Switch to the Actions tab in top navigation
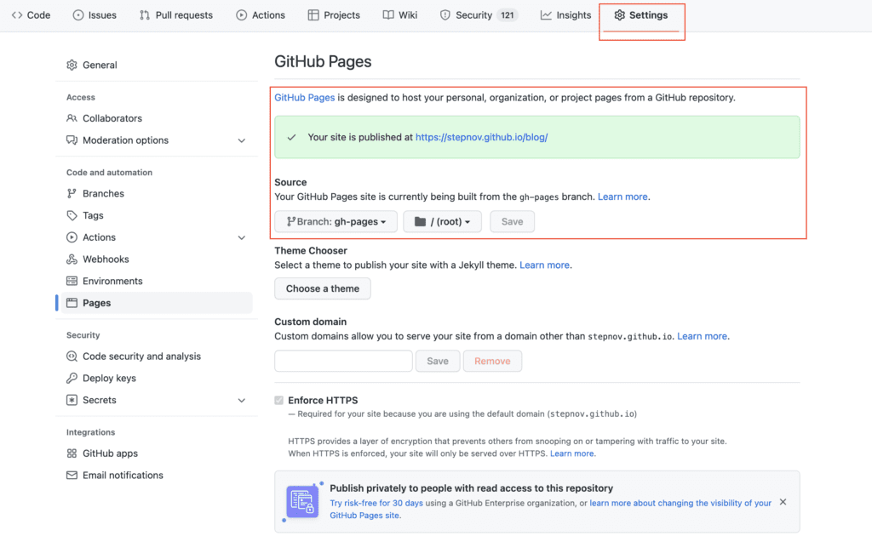This screenshot has height=536, width=872. coord(261,15)
